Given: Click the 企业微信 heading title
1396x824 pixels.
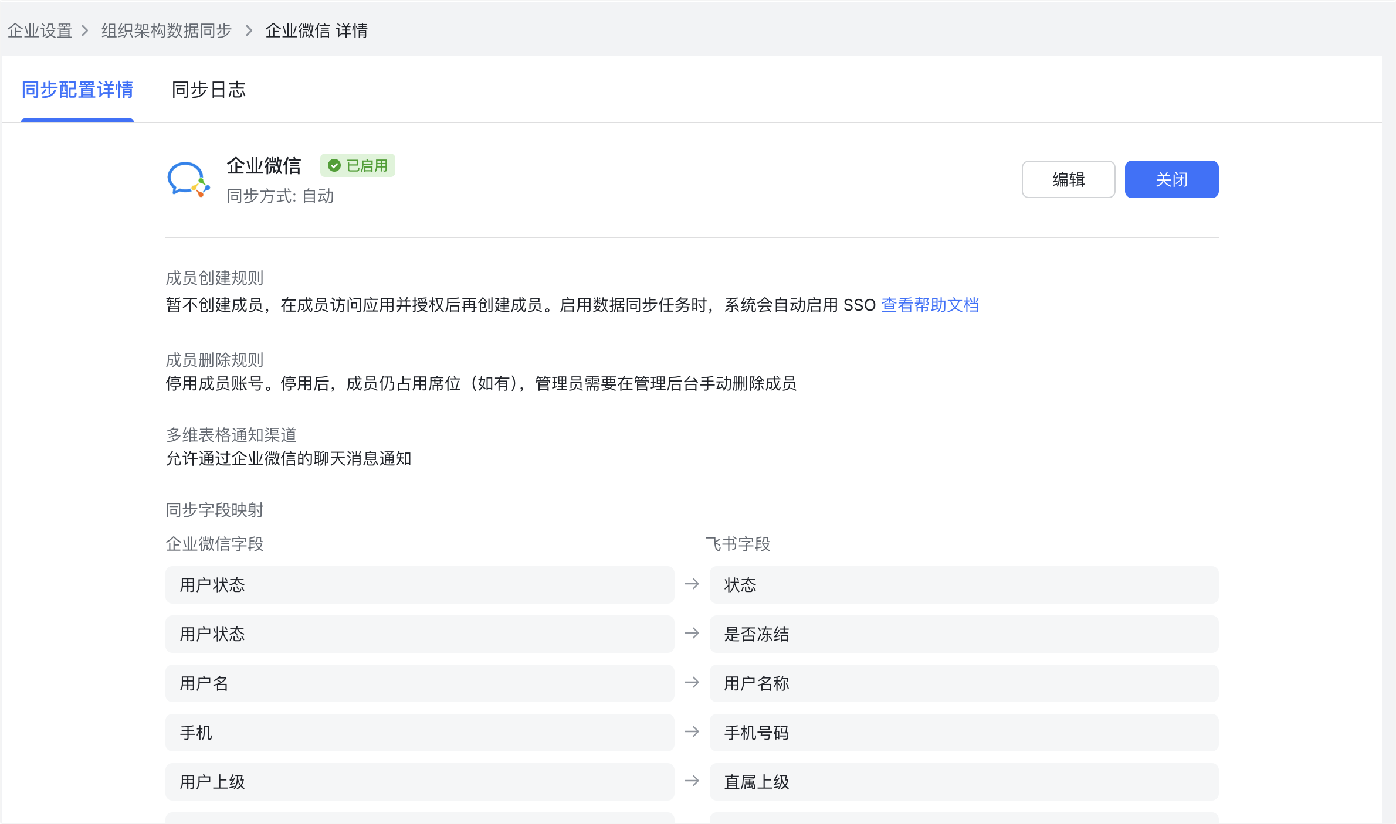Looking at the screenshot, I should [264, 166].
